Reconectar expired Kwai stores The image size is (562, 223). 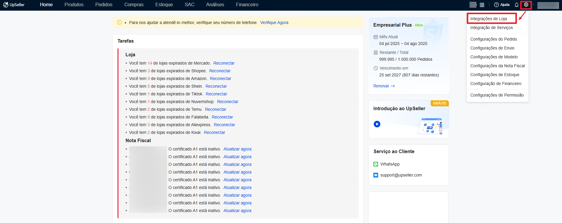(215, 132)
